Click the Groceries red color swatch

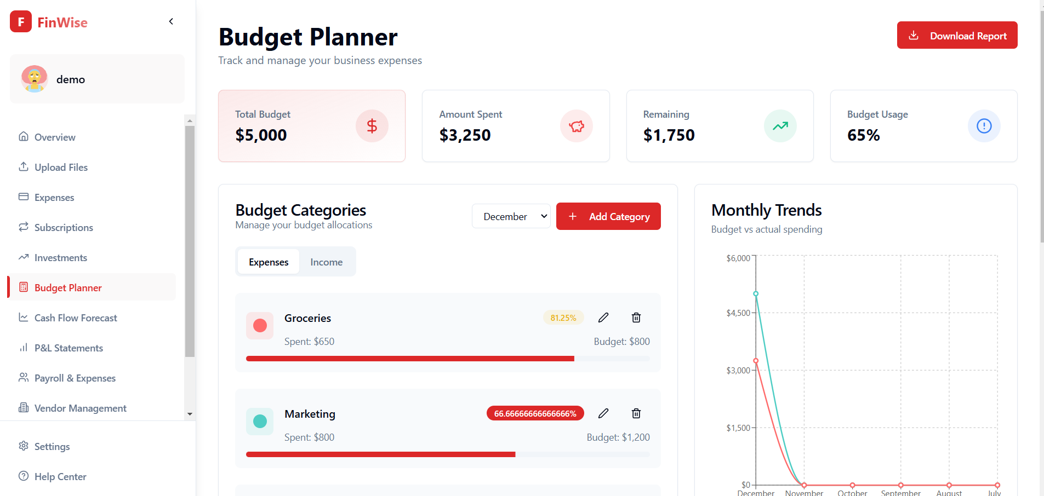click(260, 326)
